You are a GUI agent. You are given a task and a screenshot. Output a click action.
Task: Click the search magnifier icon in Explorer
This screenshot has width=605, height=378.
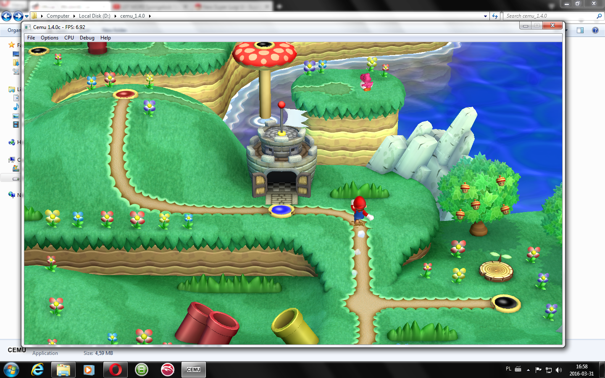(x=599, y=16)
